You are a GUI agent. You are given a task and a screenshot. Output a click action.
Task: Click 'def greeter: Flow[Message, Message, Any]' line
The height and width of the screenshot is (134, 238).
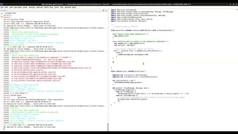[131, 88]
